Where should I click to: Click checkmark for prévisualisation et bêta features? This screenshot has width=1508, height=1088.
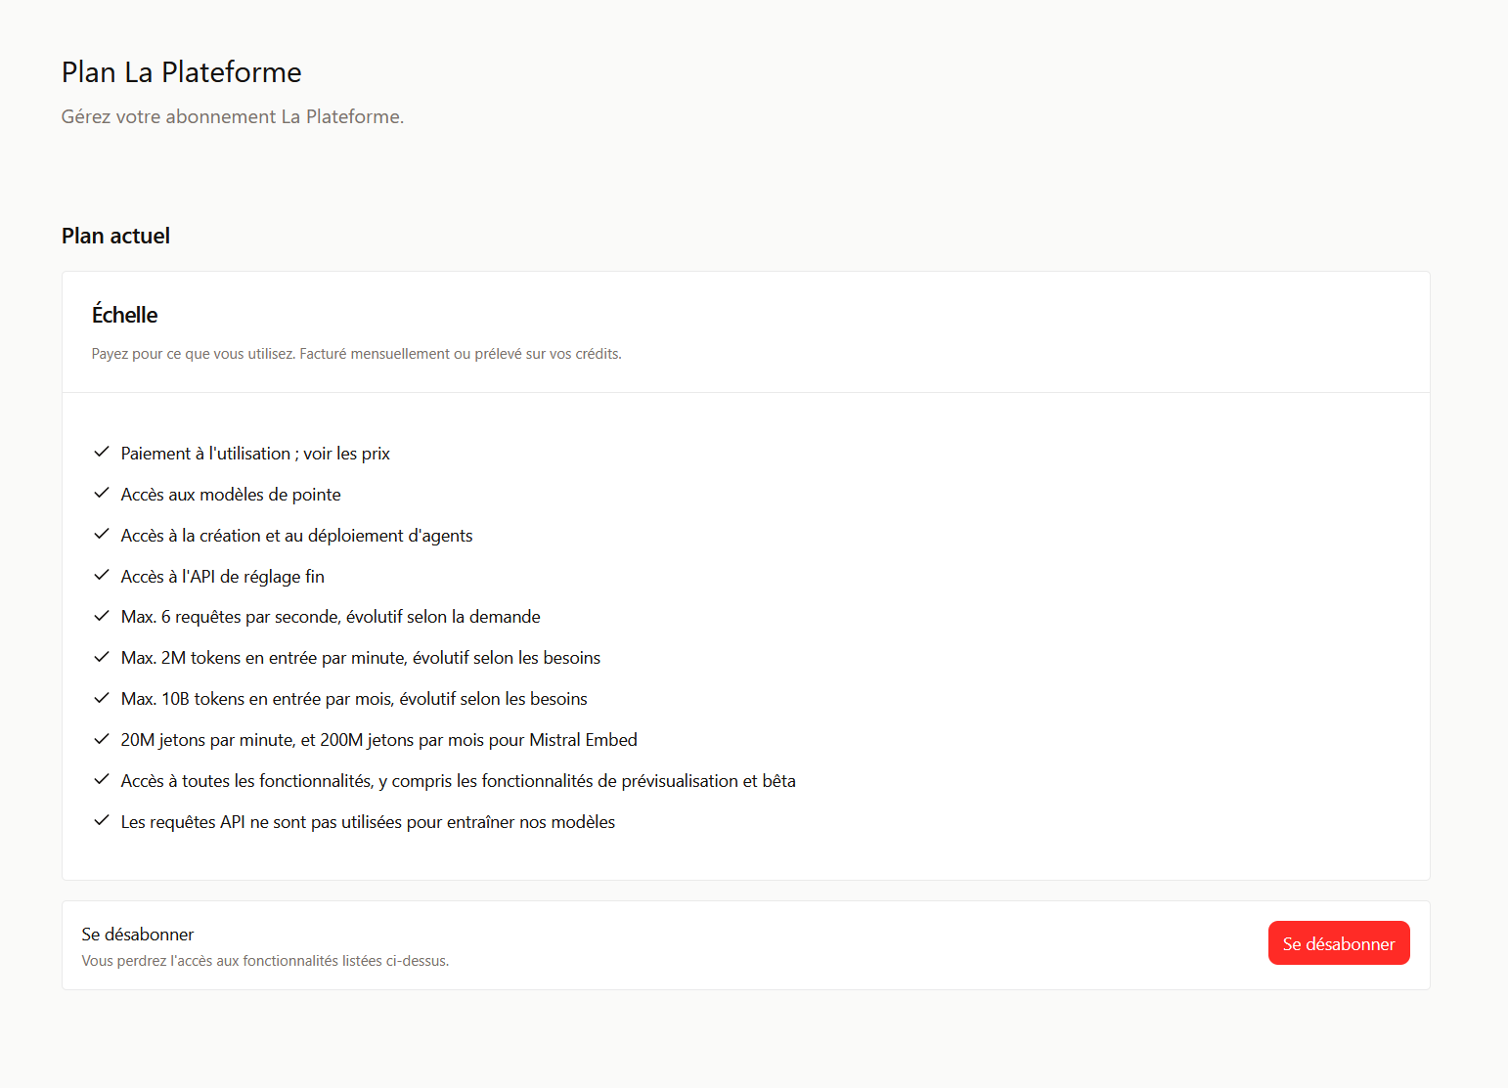[102, 780]
